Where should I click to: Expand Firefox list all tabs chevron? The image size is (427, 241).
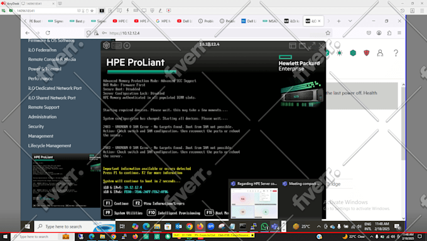pos(350,21)
